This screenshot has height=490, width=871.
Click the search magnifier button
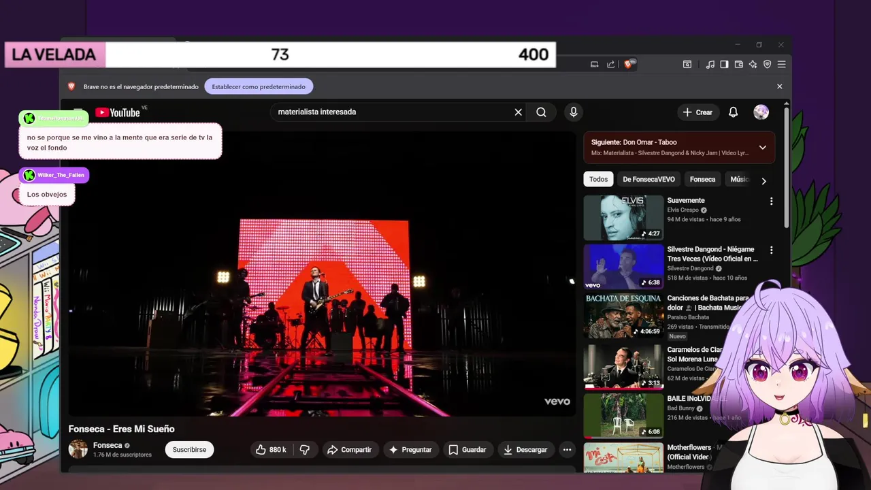[541, 112]
